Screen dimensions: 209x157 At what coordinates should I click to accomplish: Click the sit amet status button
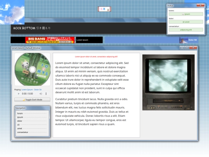pyautogui.click(x=186, y=22)
